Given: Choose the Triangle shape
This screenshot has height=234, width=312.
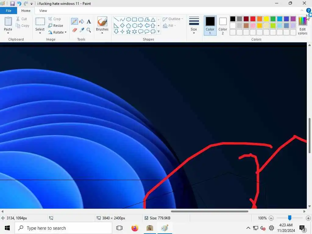Looking at the screenshot, I should (x=153, y=19).
